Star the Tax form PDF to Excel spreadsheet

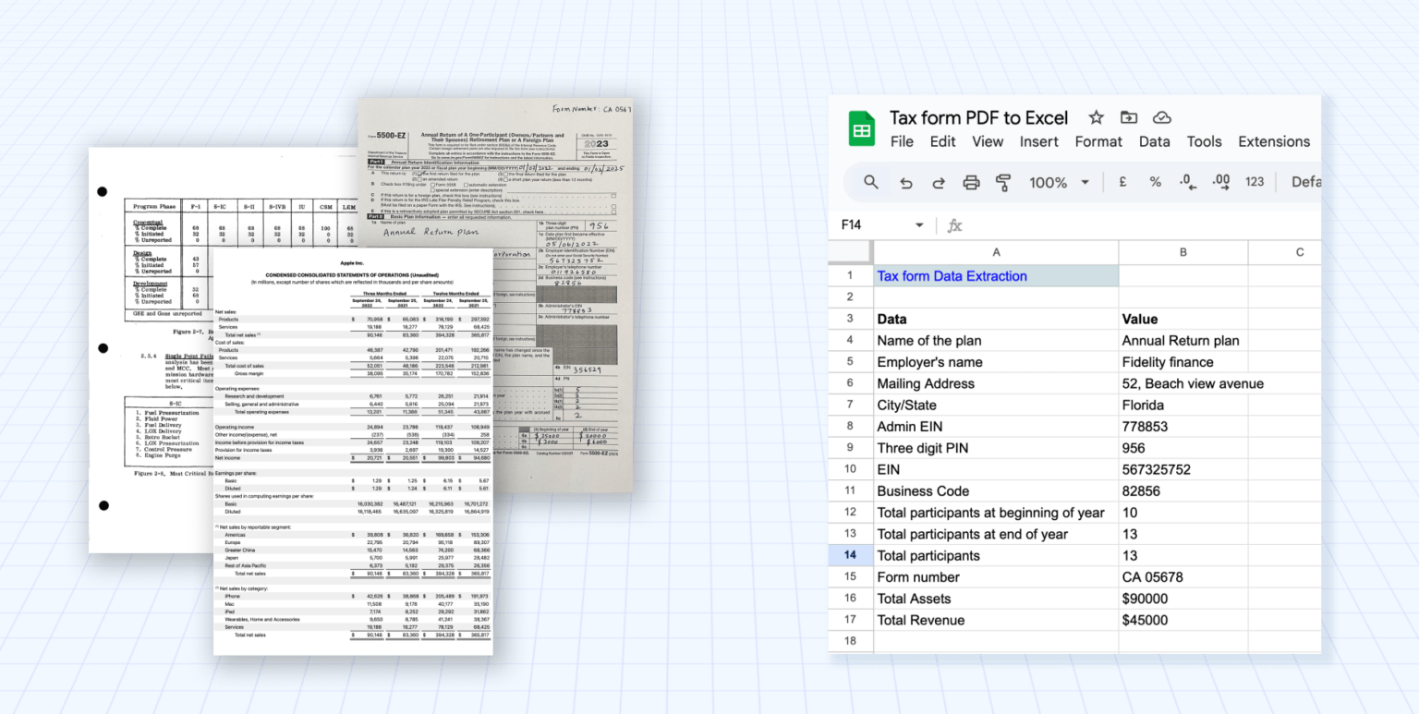1096,117
